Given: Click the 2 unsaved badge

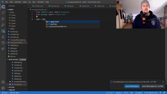Looking at the screenshot, I should 23,60.
